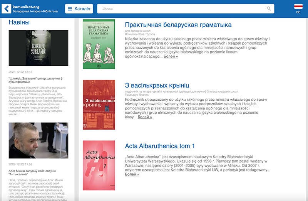Expand Болей under Практычная беларуская граматыка
Viewport: 308px width, 201px height.
tap(171, 56)
